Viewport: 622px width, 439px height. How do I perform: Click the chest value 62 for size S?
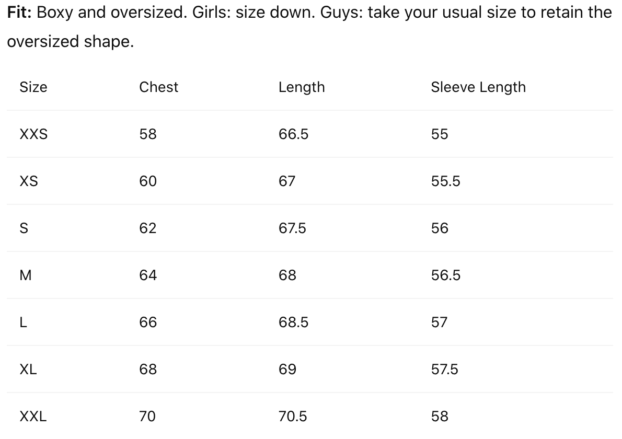pyautogui.click(x=147, y=228)
